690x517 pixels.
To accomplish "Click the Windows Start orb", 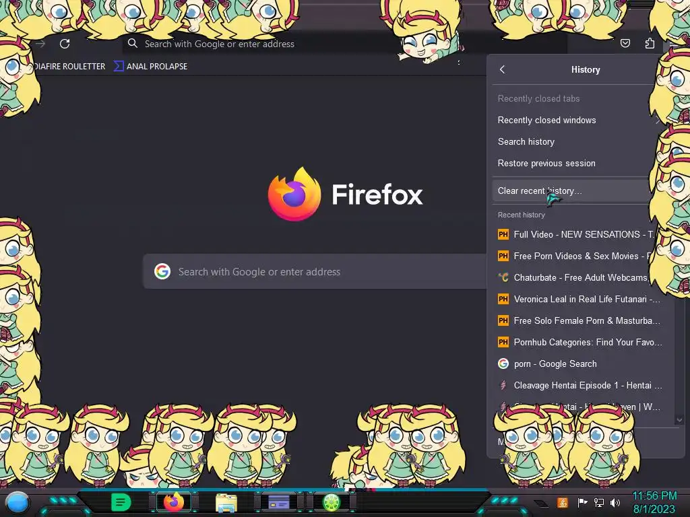I will (18, 502).
